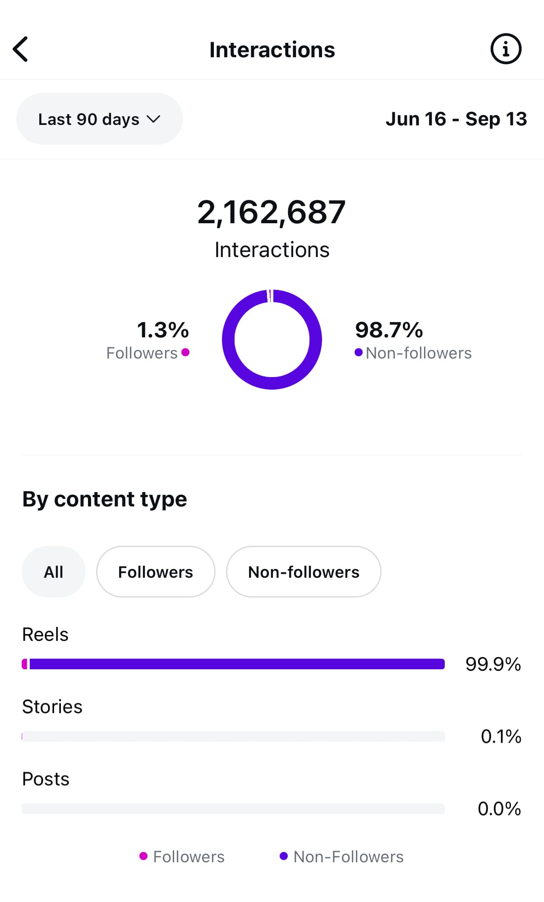Click the chevron beside Last 90 days
The width and height of the screenshot is (544, 902).
click(153, 119)
